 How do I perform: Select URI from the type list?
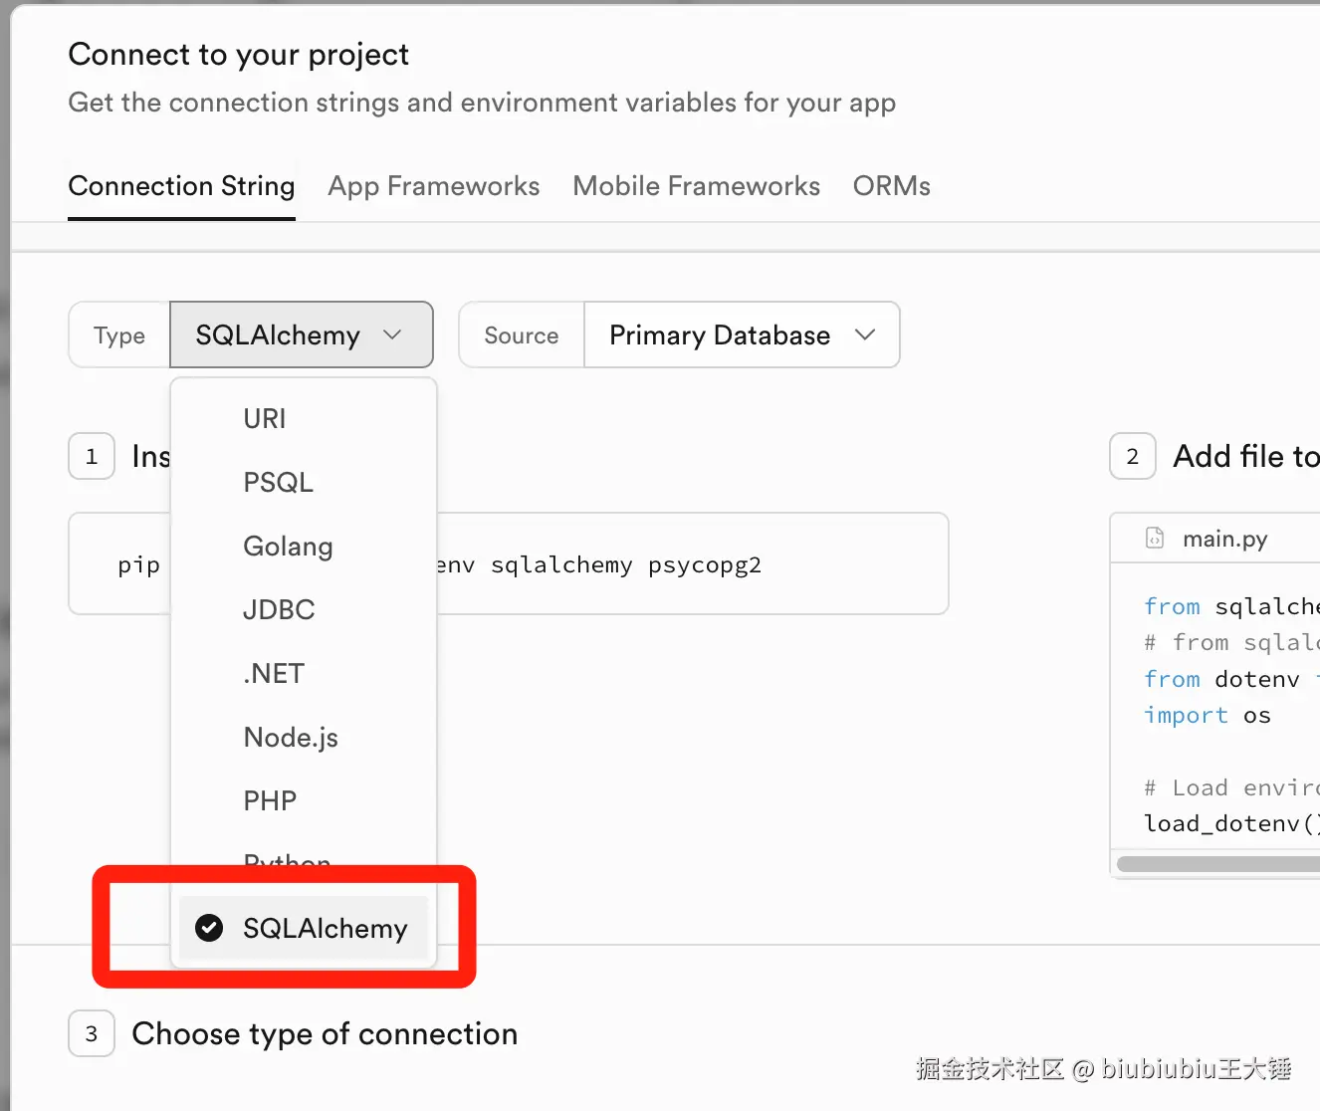265,418
